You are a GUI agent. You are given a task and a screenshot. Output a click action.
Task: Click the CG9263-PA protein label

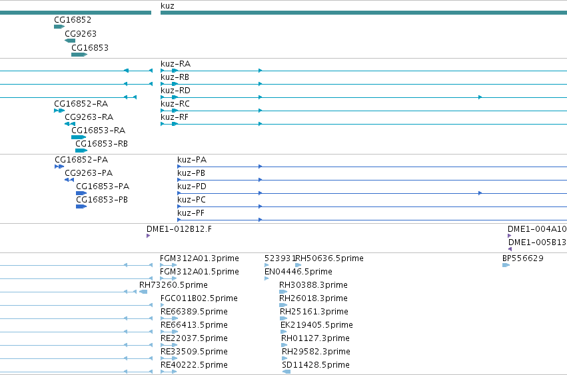(x=89, y=173)
